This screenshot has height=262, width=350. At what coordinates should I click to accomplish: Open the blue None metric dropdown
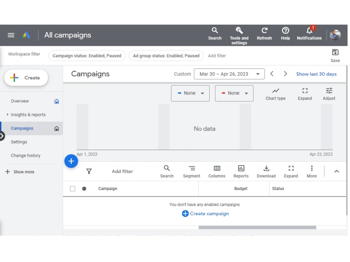190,93
